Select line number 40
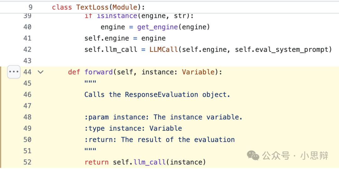339x169 pixels. 27,27
